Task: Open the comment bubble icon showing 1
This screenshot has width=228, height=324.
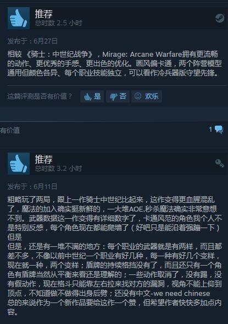Action: coord(219,129)
